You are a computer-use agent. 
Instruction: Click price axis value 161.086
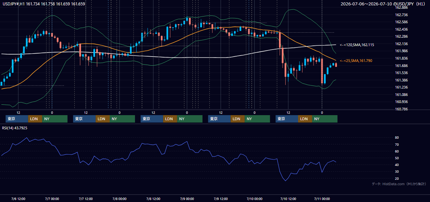coord(402,95)
